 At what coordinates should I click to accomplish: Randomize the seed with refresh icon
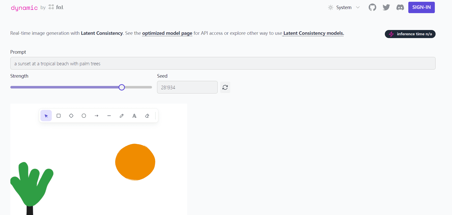(x=225, y=87)
